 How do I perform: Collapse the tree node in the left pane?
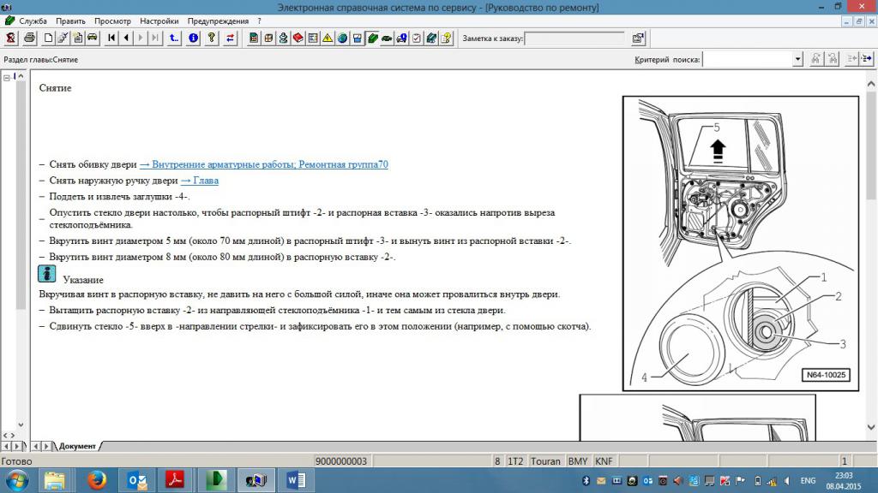[x=7, y=78]
